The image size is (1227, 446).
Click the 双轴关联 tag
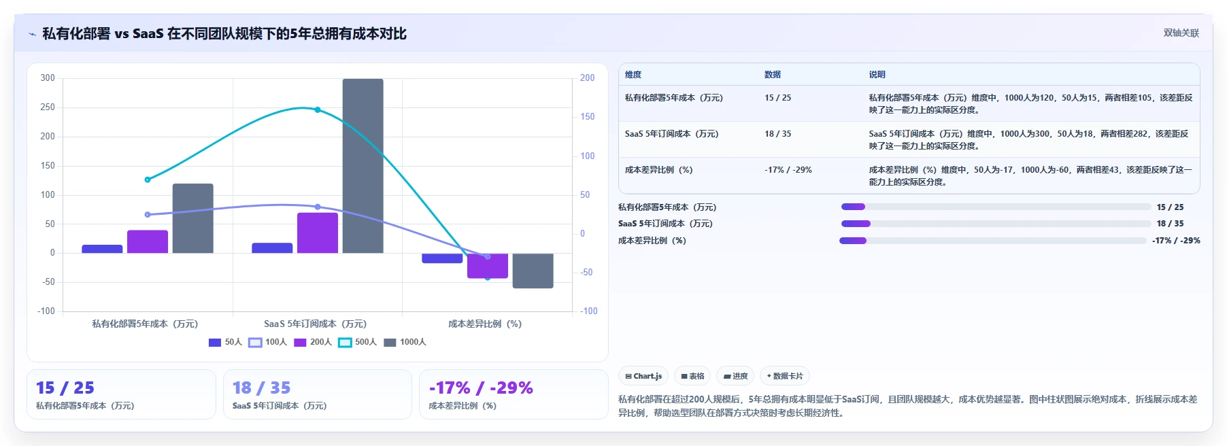click(1181, 33)
